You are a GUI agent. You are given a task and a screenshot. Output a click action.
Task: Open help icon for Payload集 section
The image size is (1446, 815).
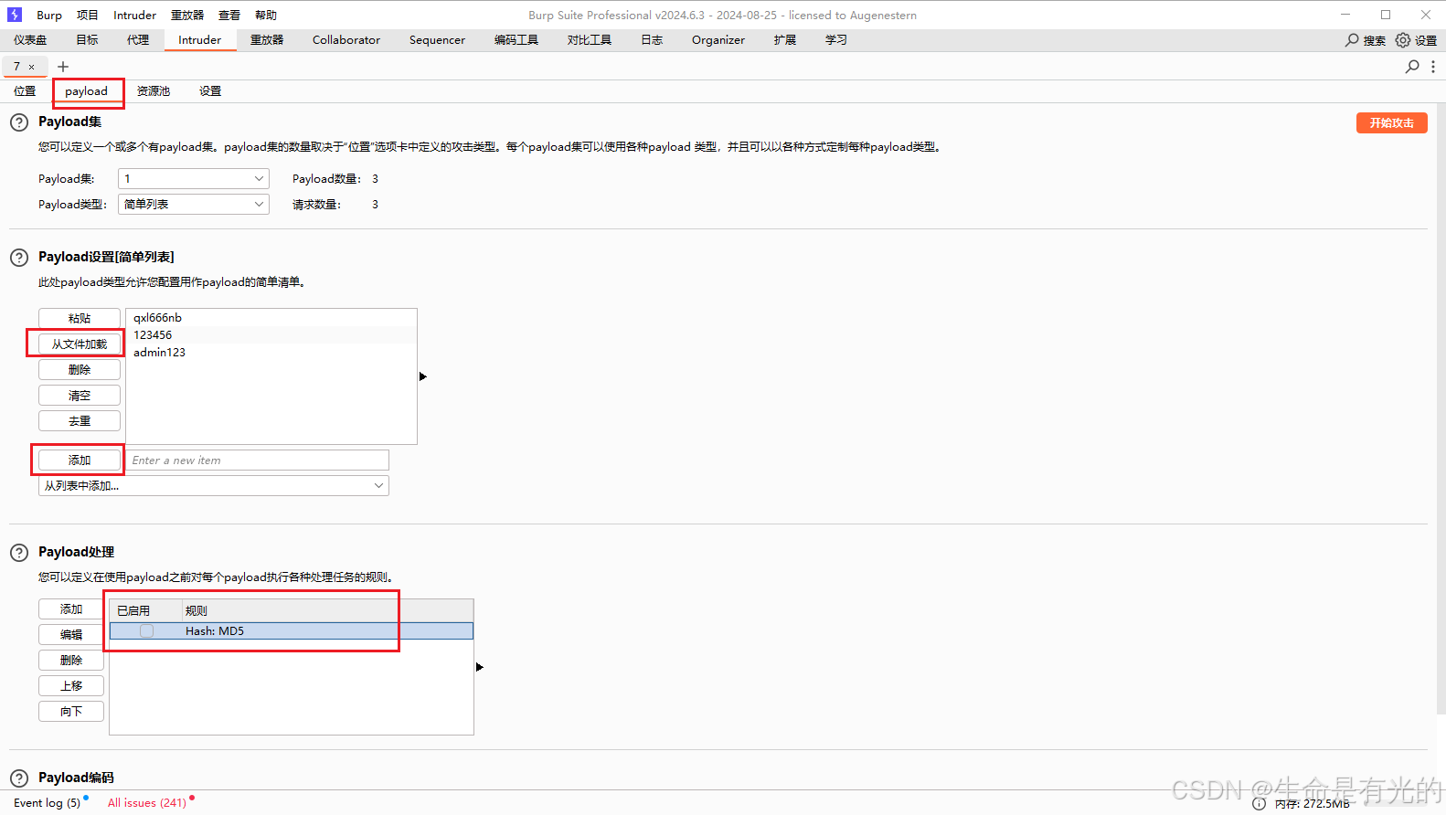19,122
